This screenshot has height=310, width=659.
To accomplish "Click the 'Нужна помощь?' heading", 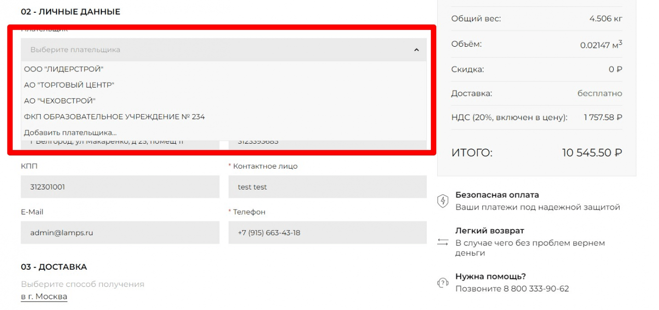I will [x=490, y=277].
